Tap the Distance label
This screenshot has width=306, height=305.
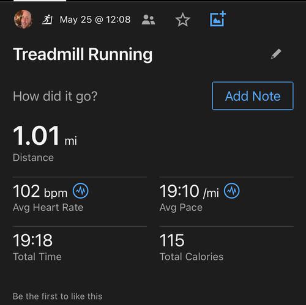pyautogui.click(x=33, y=158)
